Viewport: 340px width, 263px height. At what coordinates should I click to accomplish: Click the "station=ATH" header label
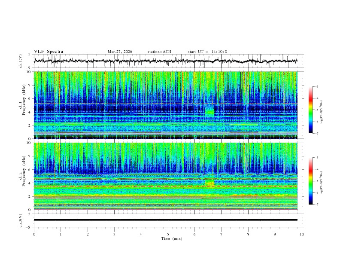pyautogui.click(x=159, y=52)
